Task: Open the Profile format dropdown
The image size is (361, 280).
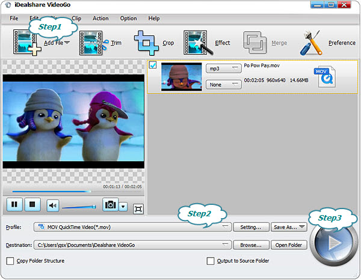Action: [x=132, y=227]
